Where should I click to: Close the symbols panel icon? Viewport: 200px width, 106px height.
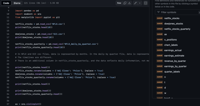[x=146, y=3]
